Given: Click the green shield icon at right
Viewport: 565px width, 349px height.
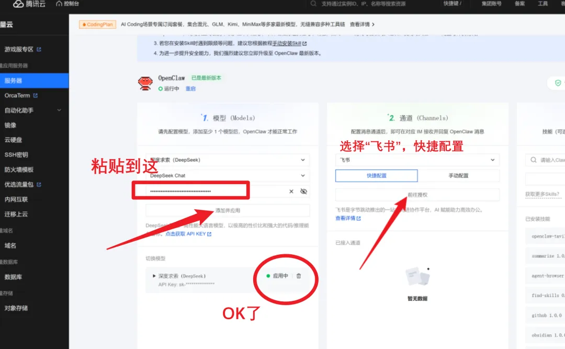Looking at the screenshot, I should (558, 83).
